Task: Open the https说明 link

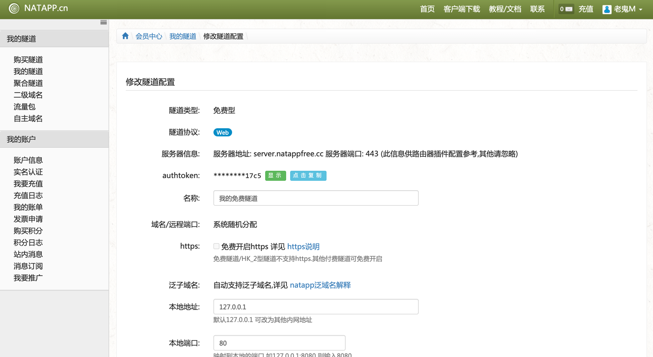Action: click(x=303, y=246)
